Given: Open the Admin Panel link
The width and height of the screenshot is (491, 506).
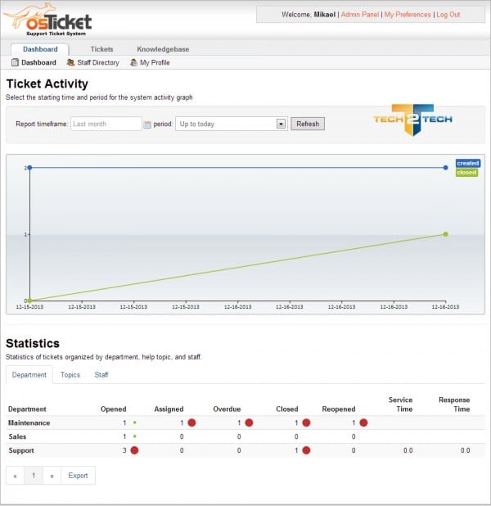Looking at the screenshot, I should (x=360, y=15).
